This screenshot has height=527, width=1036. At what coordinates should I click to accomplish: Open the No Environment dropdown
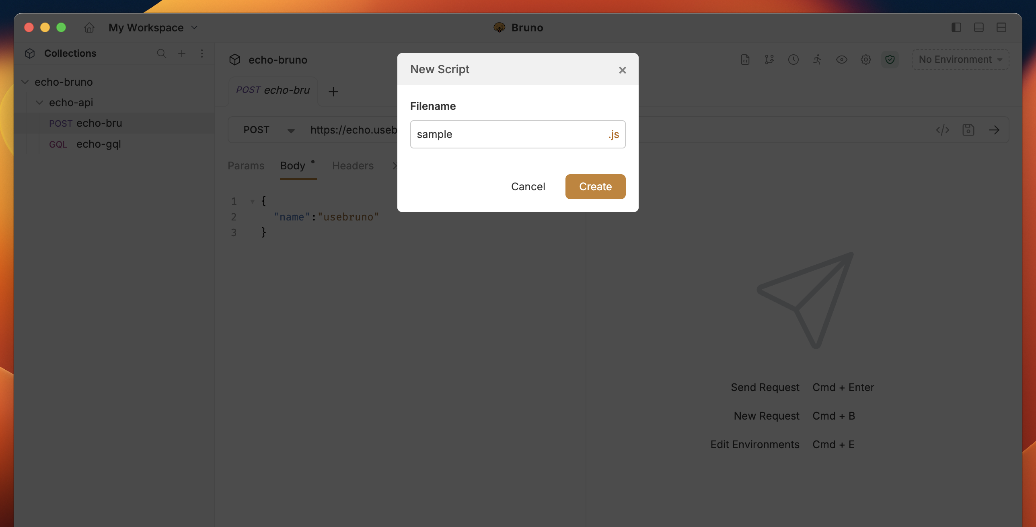(x=960, y=60)
